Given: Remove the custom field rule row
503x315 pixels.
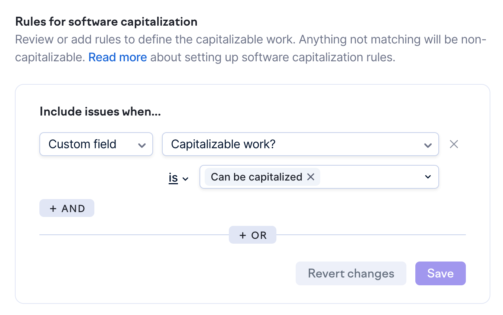Looking at the screenshot, I should [454, 144].
